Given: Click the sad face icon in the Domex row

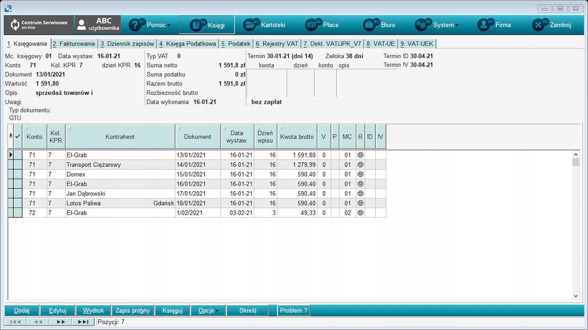Looking at the screenshot, I should [x=361, y=175].
